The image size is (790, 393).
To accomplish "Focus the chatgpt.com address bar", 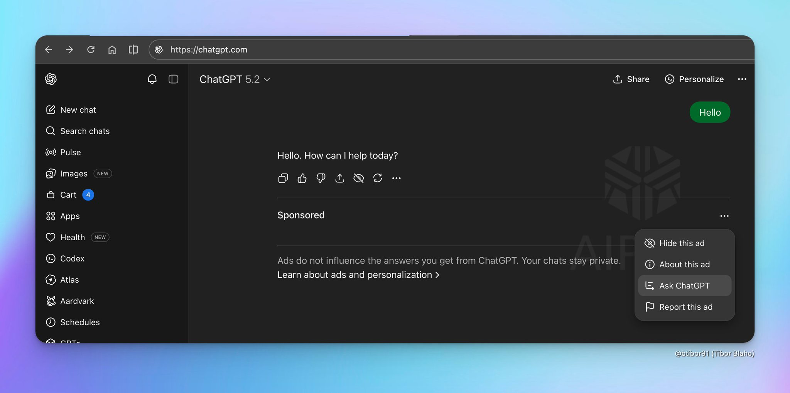I will coord(451,50).
